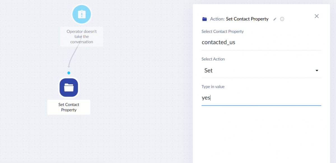
Task: Click the folder icon in the panel header
Action: tap(204, 19)
